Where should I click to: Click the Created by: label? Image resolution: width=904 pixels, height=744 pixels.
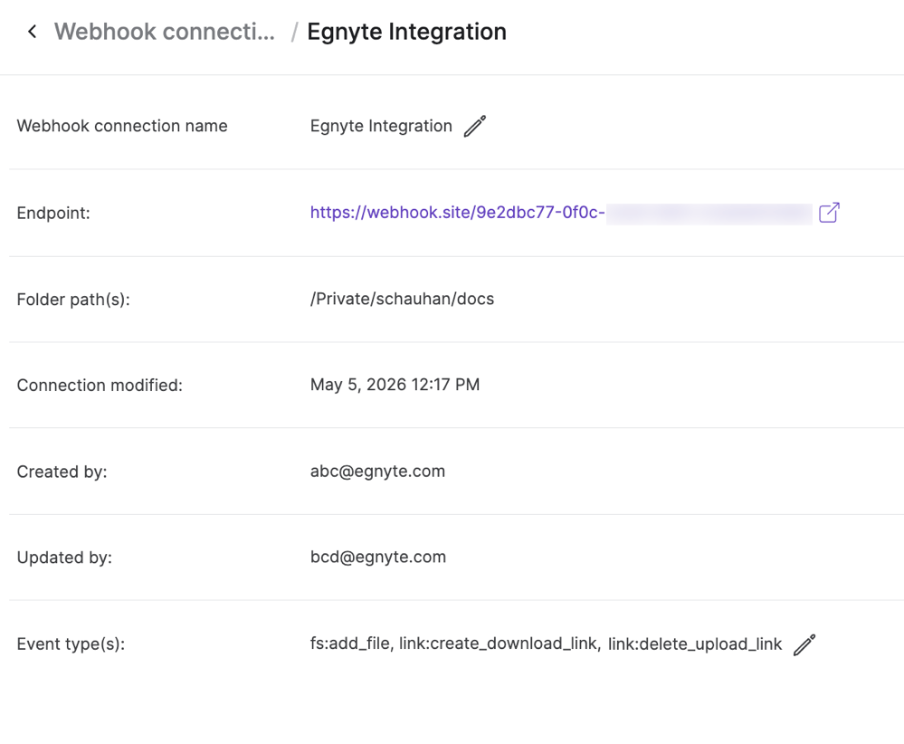(62, 472)
